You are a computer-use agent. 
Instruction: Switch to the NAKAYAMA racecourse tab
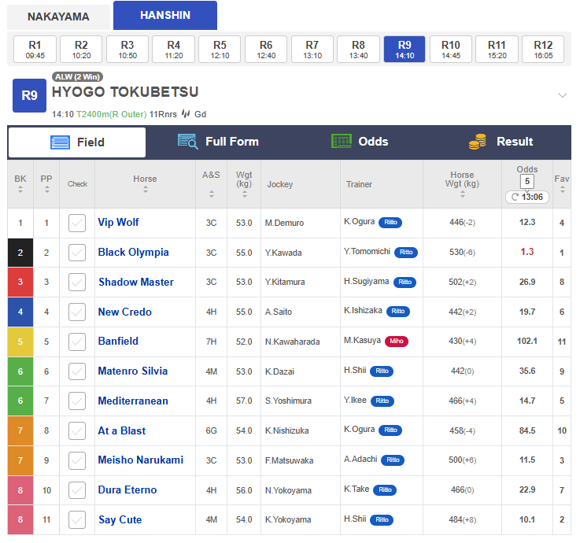pyautogui.click(x=58, y=17)
